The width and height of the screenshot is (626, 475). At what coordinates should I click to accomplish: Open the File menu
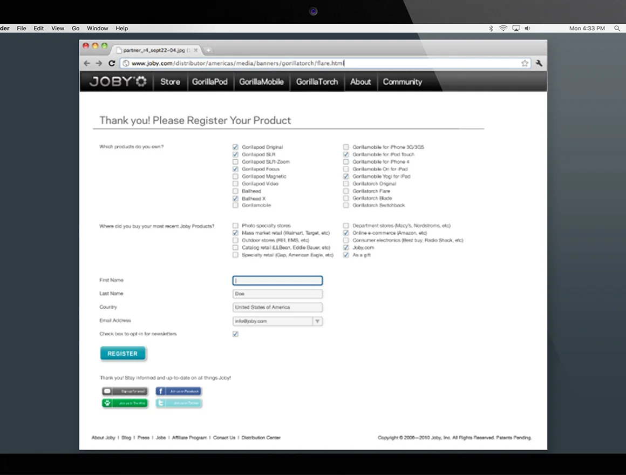click(x=22, y=29)
